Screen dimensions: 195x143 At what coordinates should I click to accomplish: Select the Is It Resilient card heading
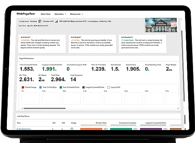127,37
